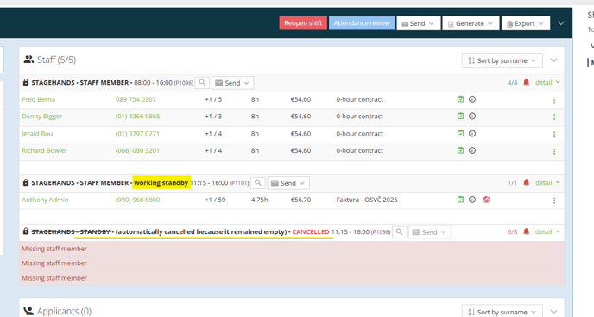Open Sort by surname dropdown in Staff panel

(x=502, y=60)
